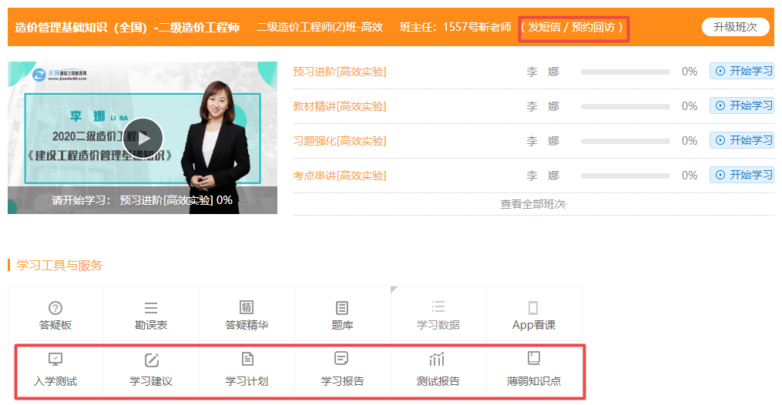Expand 查看全部班次 to show all classes
The height and width of the screenshot is (405, 782).
(533, 204)
